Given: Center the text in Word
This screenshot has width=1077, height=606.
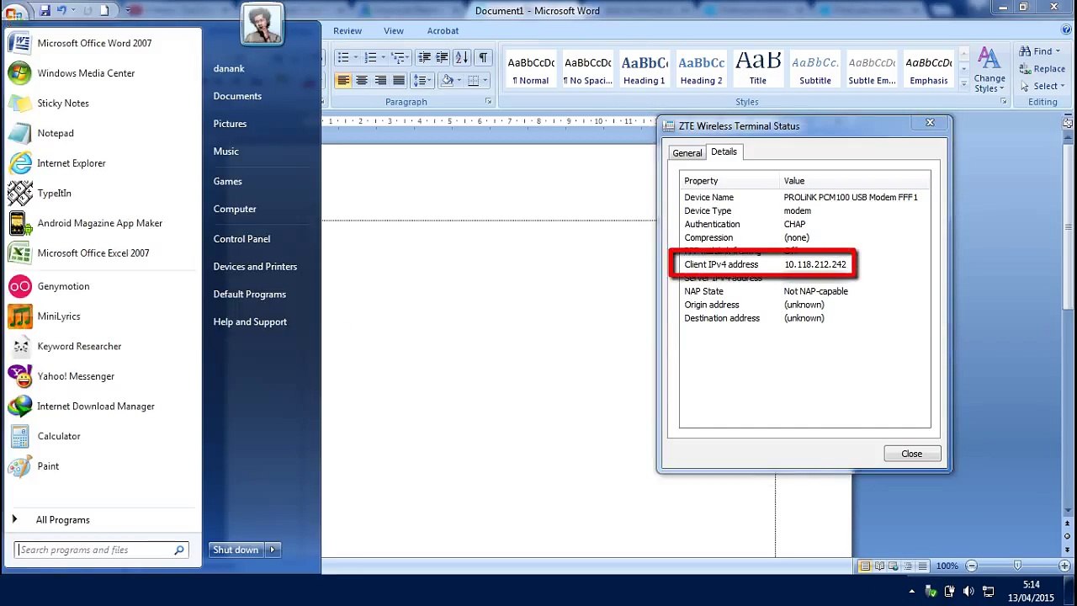Looking at the screenshot, I should (362, 80).
